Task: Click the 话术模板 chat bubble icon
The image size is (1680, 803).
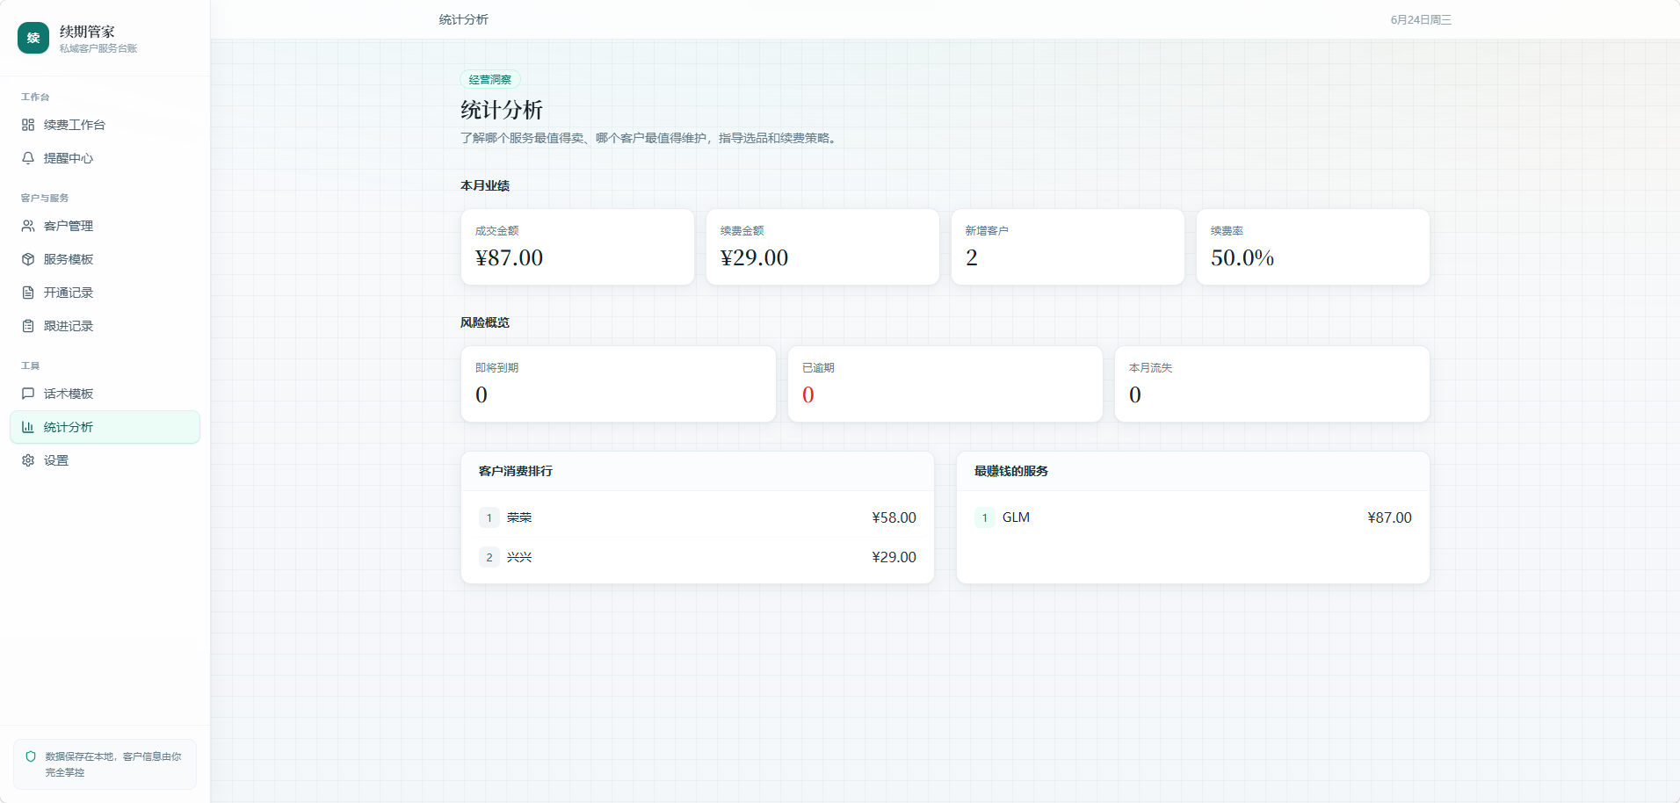Action: click(x=28, y=394)
